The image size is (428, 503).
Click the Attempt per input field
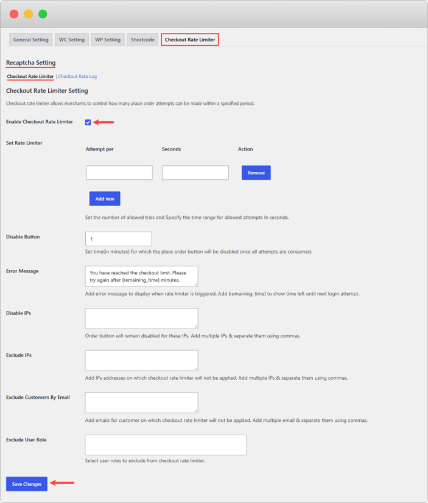point(119,173)
